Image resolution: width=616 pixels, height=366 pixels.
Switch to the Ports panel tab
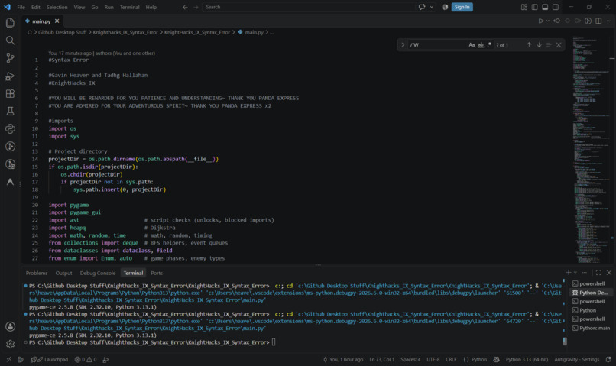(157, 273)
